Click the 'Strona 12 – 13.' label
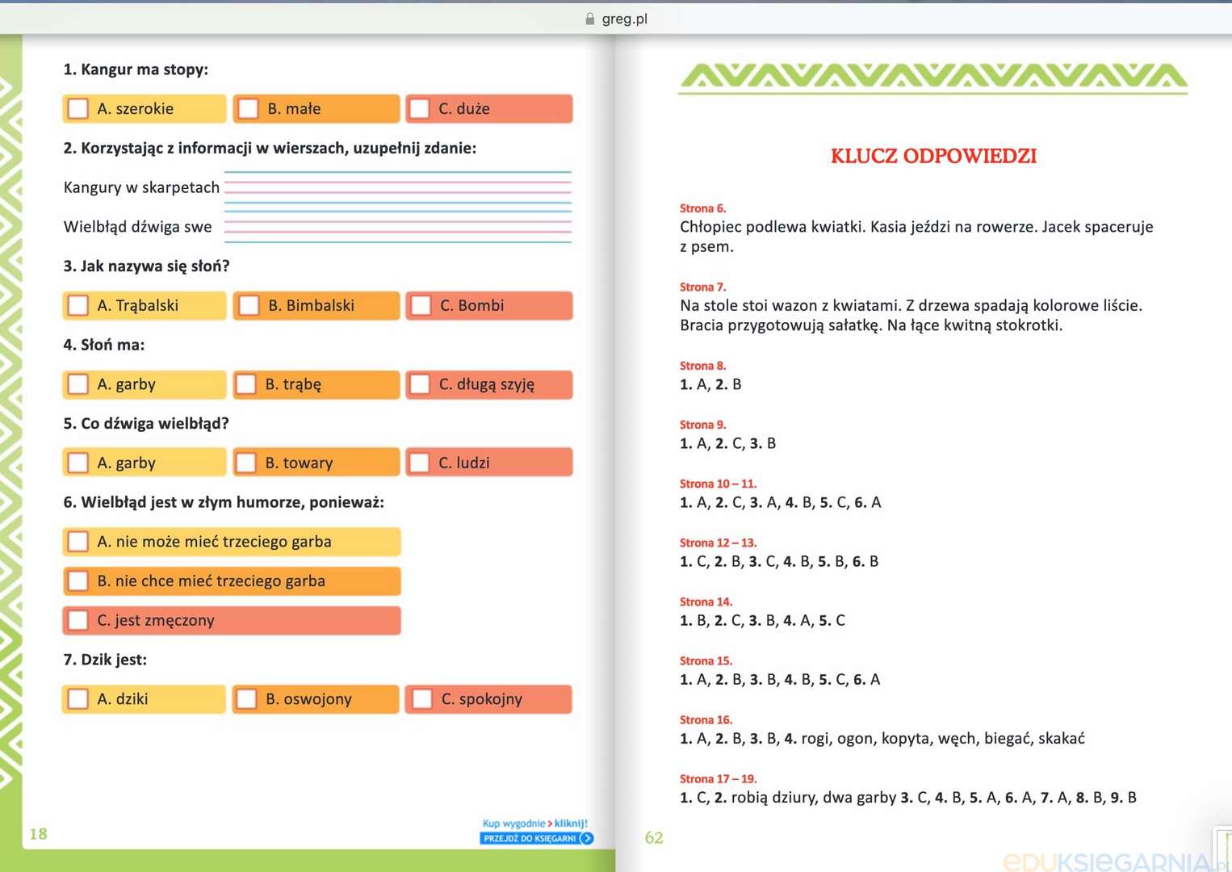Image resolution: width=1232 pixels, height=872 pixels. click(718, 543)
